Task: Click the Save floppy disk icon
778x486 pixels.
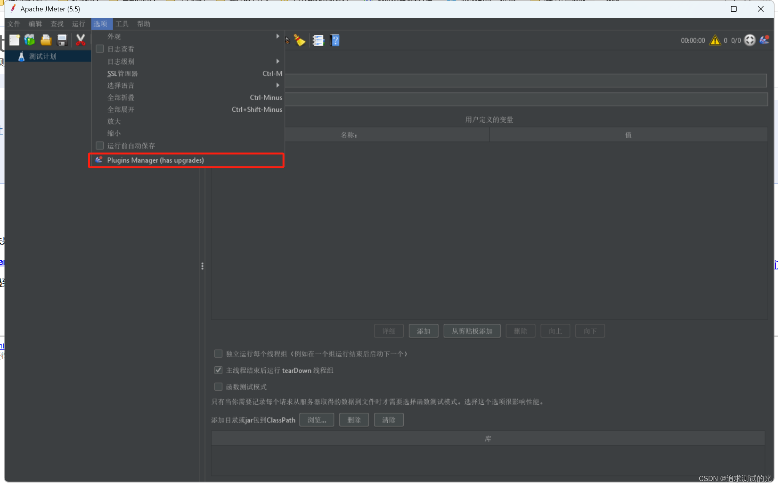Action: point(62,40)
